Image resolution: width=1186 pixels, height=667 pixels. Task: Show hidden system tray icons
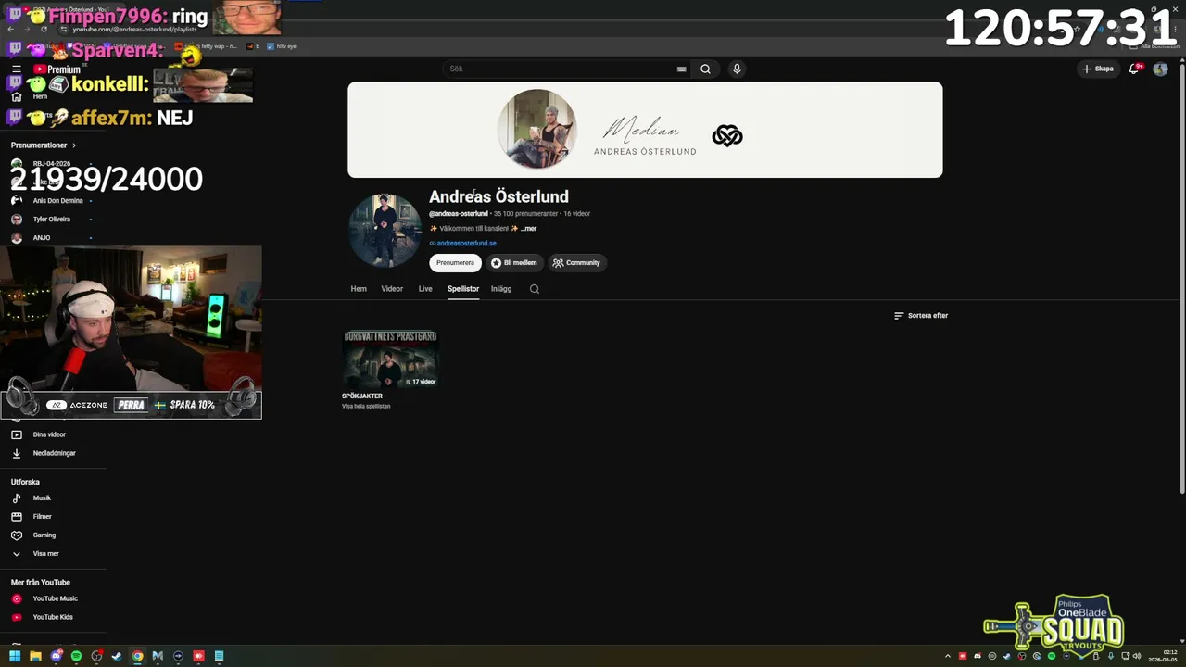pos(948,656)
